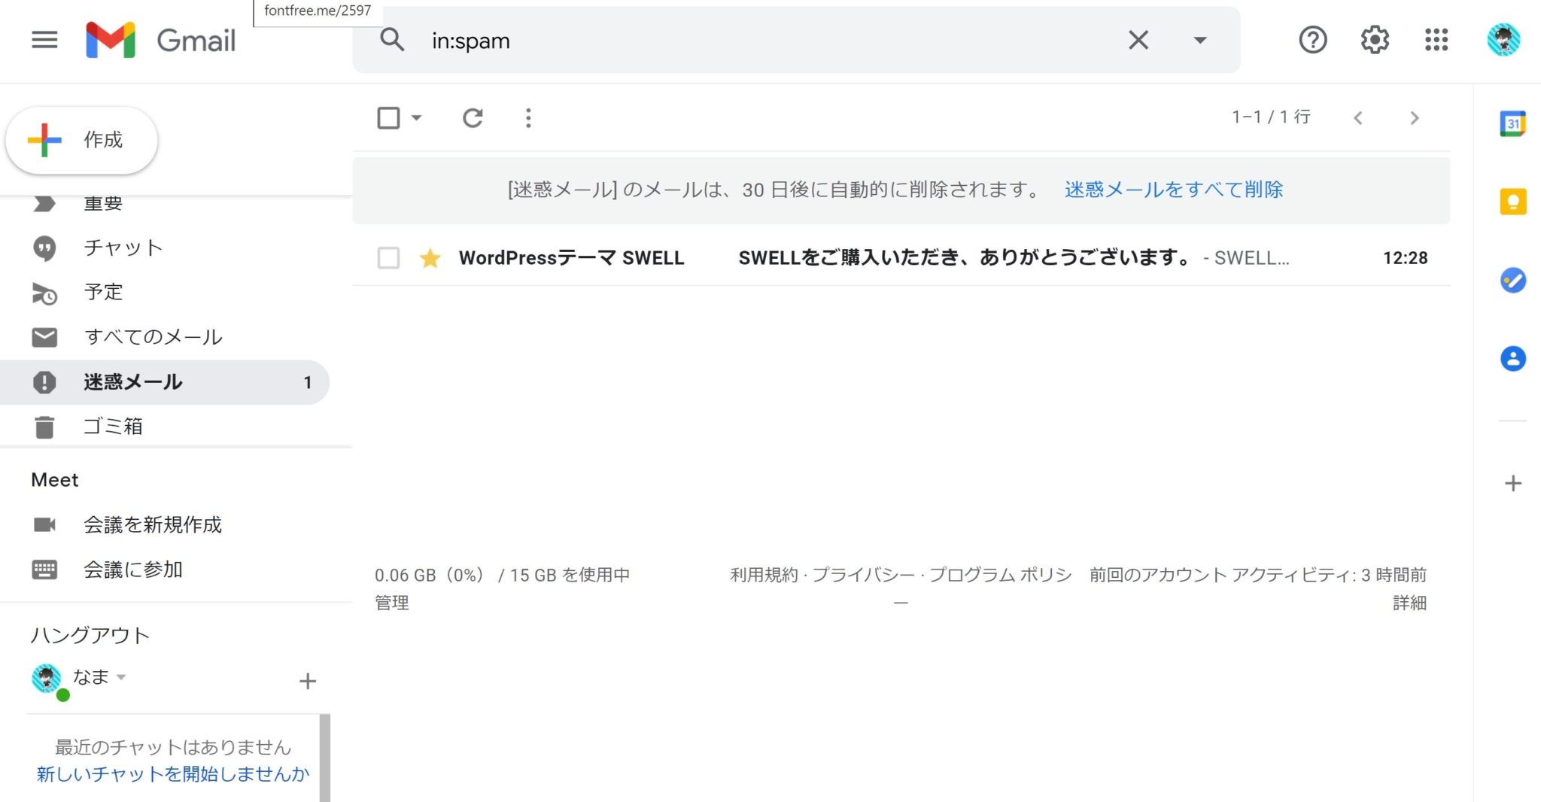Image resolution: width=1541 pixels, height=802 pixels.
Task: Click the 作成 compose button
Action: pyautogui.click(x=82, y=141)
